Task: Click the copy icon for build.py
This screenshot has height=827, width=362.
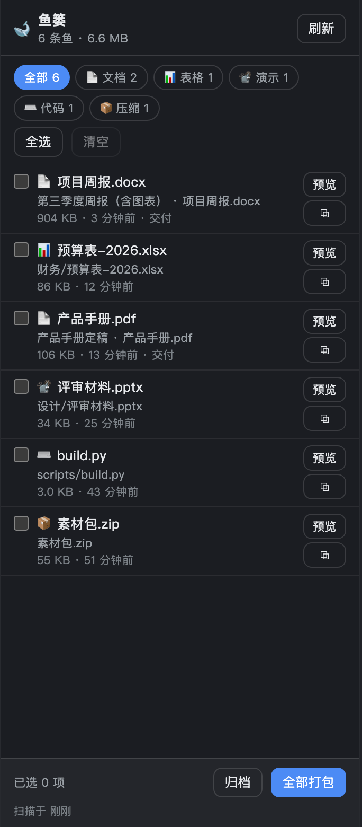Action: coord(324,487)
